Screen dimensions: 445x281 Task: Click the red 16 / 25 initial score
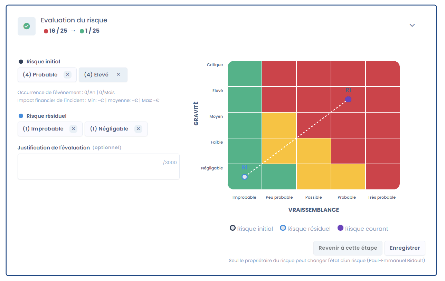click(x=55, y=31)
